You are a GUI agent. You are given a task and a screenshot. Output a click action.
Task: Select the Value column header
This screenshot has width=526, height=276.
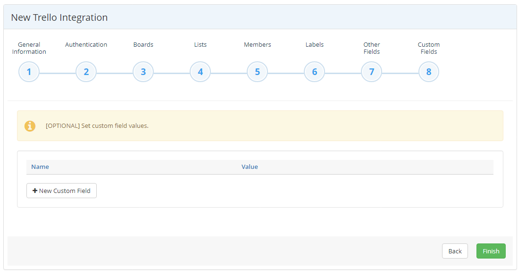point(250,167)
